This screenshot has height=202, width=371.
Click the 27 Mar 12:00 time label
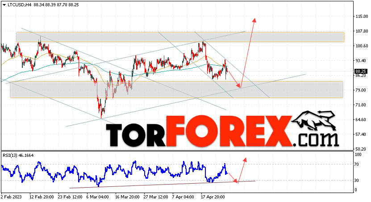[156, 197]
